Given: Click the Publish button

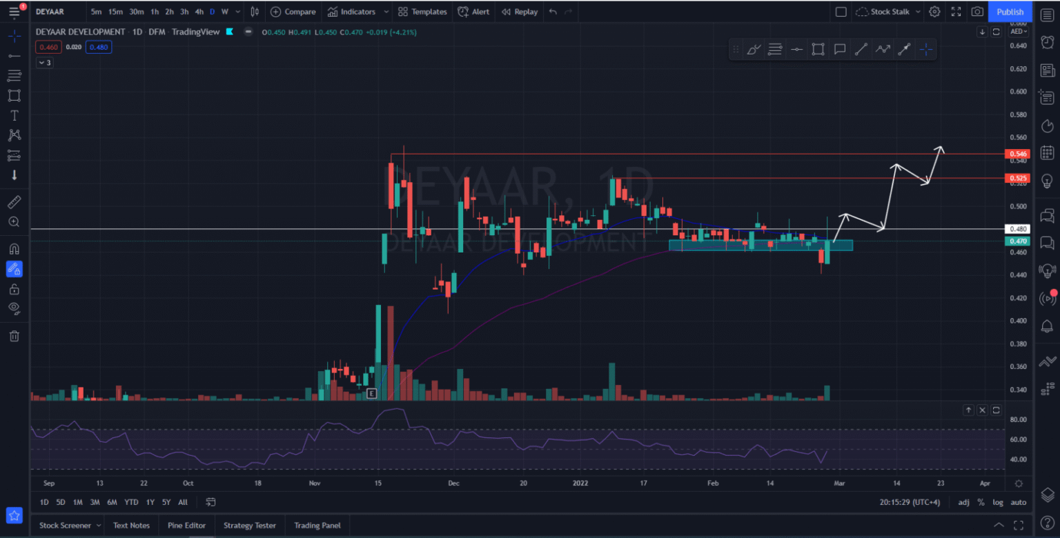Looking at the screenshot, I should [1010, 12].
